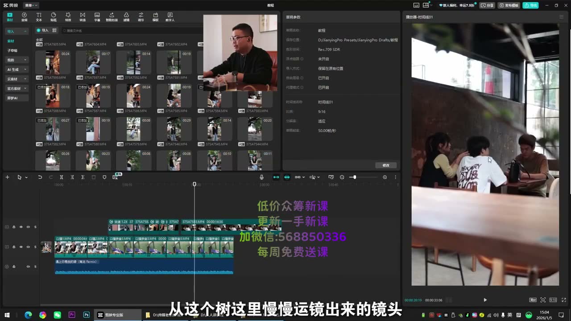Select 子草稿 in the sidebar

coord(12,50)
